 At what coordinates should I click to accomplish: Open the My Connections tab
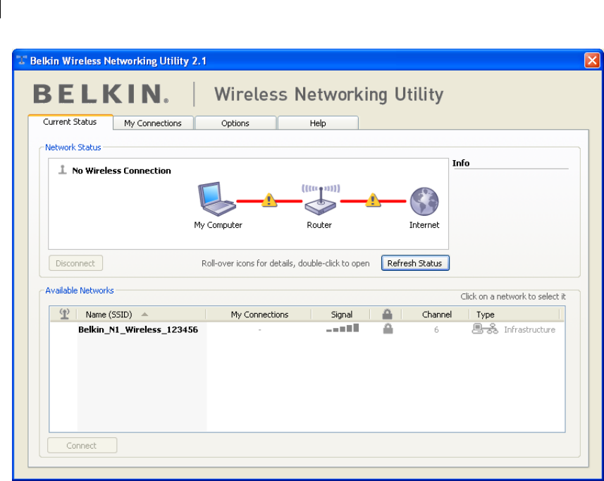pos(153,123)
